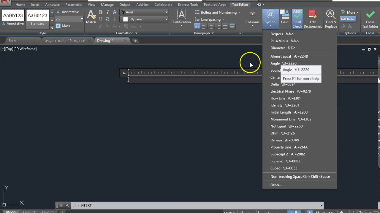Add a new drawing tab with plus icon
The width and height of the screenshot is (380, 213).
(x=135, y=41)
